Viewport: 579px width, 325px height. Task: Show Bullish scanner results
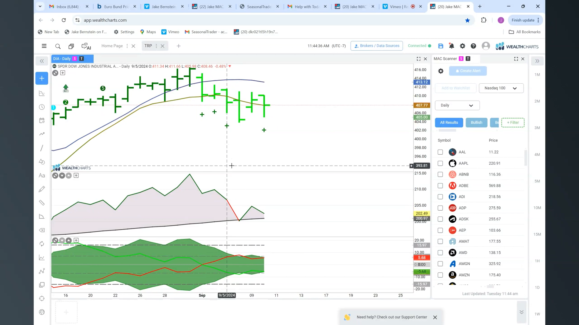(476, 122)
